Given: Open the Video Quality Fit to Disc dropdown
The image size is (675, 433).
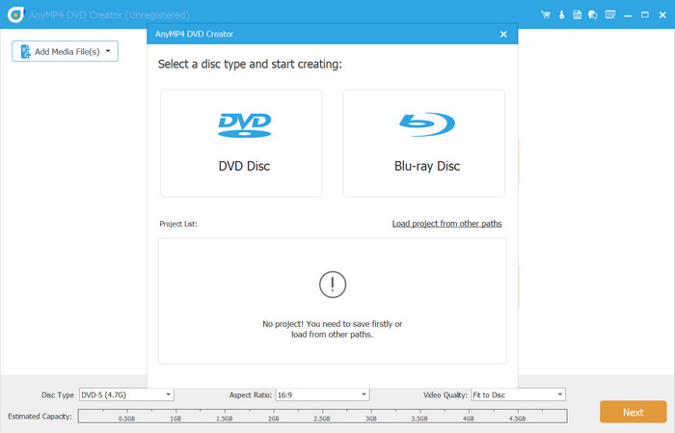Looking at the screenshot, I should [x=519, y=394].
